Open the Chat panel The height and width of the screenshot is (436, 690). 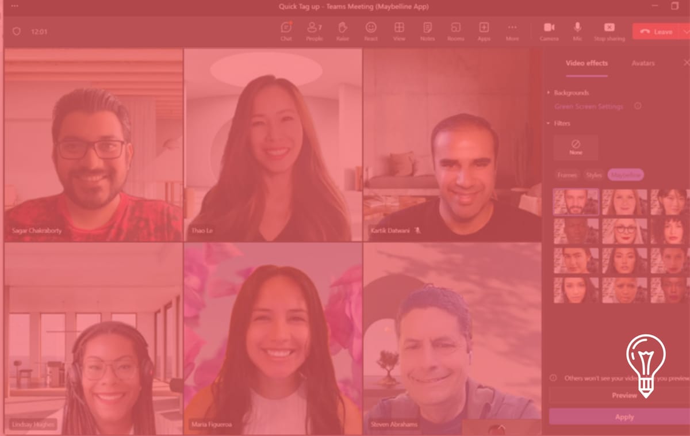(x=286, y=32)
